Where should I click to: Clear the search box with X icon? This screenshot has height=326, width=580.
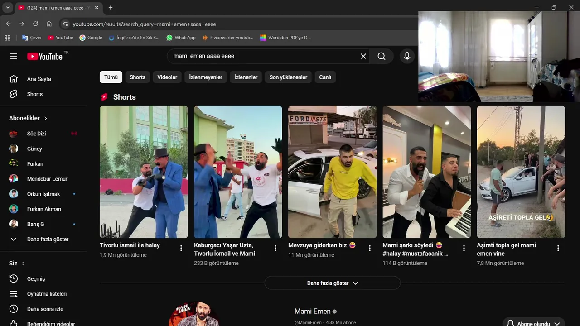point(363,56)
